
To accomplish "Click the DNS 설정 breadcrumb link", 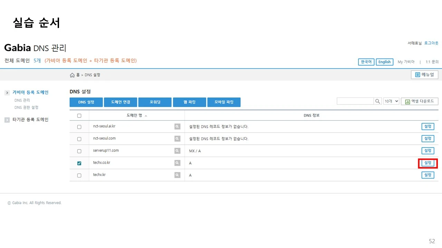I will click(93, 75).
